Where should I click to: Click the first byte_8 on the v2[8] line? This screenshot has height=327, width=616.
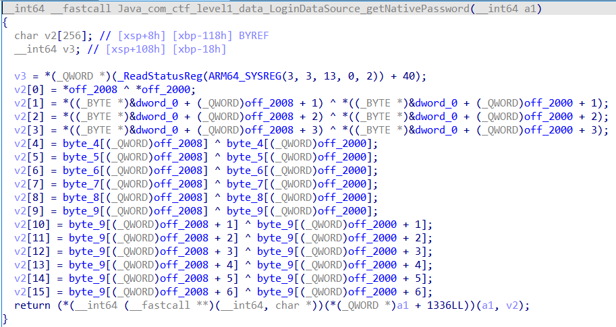pos(80,197)
